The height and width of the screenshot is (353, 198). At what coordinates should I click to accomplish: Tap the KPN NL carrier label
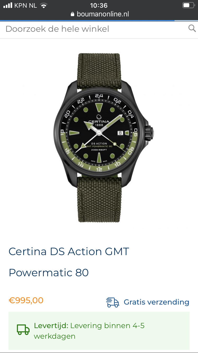click(x=26, y=6)
